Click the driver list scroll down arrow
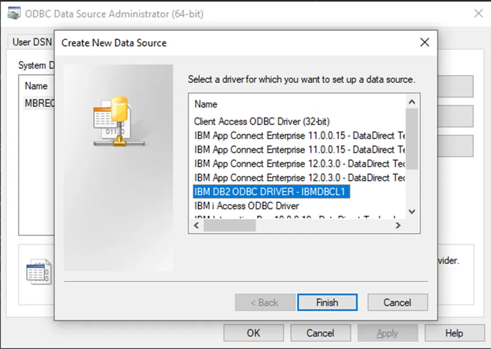The height and width of the screenshot is (349, 491). pyautogui.click(x=412, y=212)
